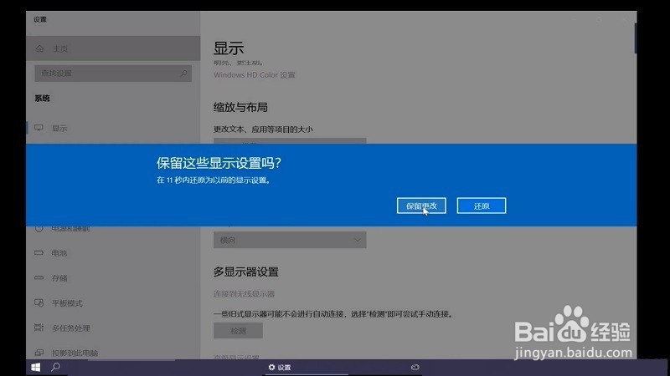Screen dimensions: 670x376
Task: Open taskbar search magnifier icon
Action: (x=55, y=367)
